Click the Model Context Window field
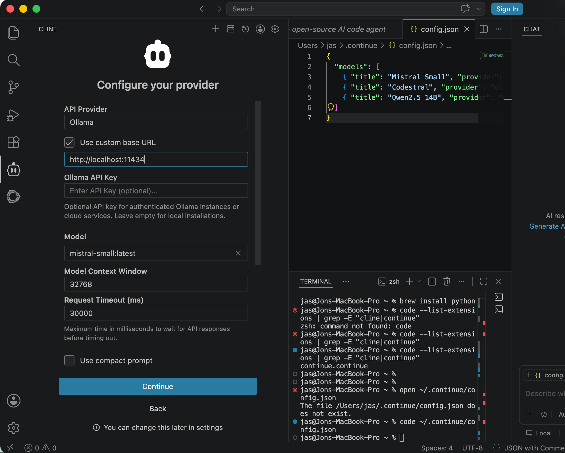The height and width of the screenshot is (453, 565). tap(156, 284)
